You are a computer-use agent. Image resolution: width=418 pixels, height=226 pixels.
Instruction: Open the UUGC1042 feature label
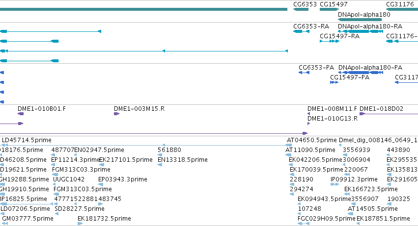(68, 180)
